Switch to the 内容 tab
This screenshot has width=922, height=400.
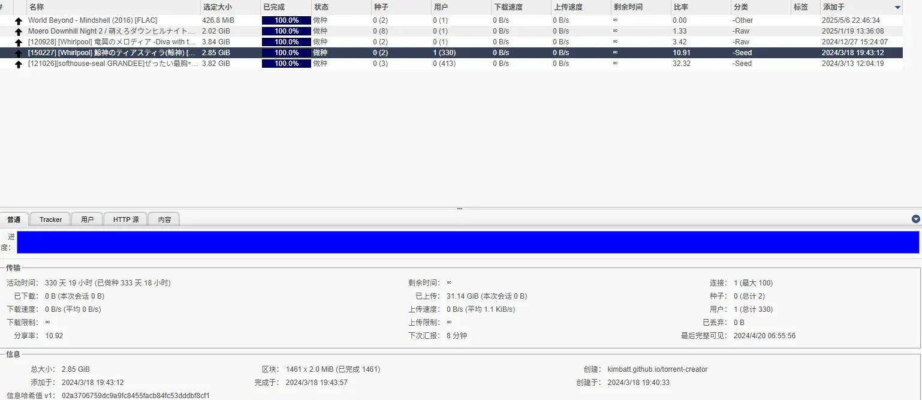click(164, 219)
